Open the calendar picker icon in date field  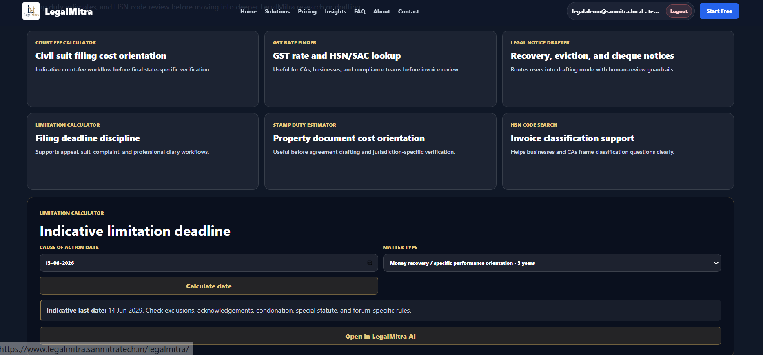pos(370,263)
